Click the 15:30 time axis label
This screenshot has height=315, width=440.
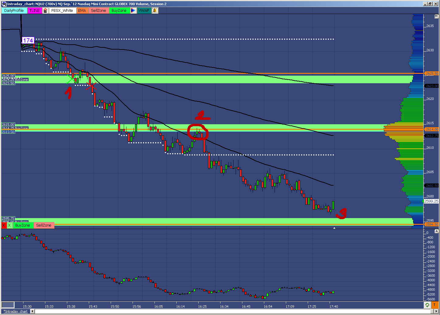[x=27, y=306]
